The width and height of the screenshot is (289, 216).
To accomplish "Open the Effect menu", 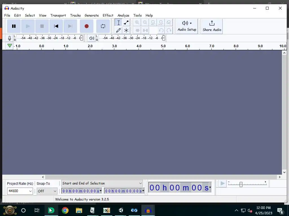I will click(x=108, y=15).
